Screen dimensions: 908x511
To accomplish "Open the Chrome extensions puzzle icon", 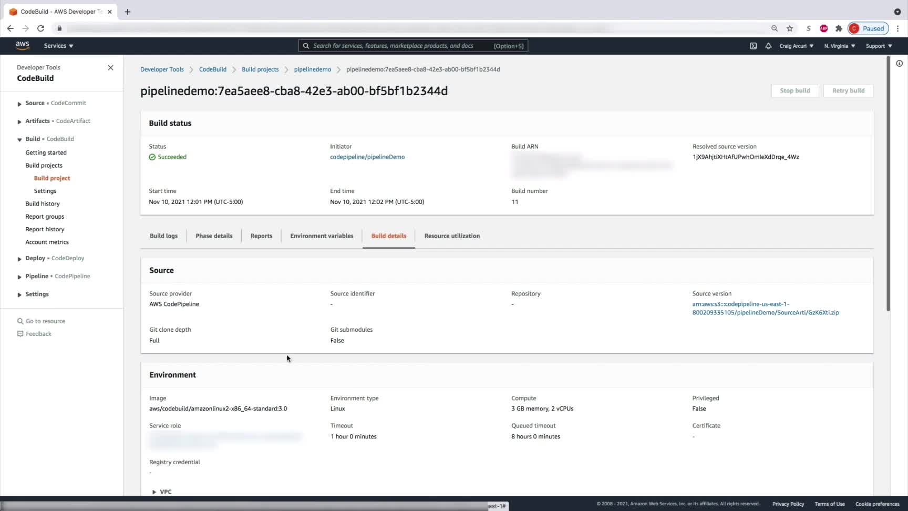I will click(839, 28).
